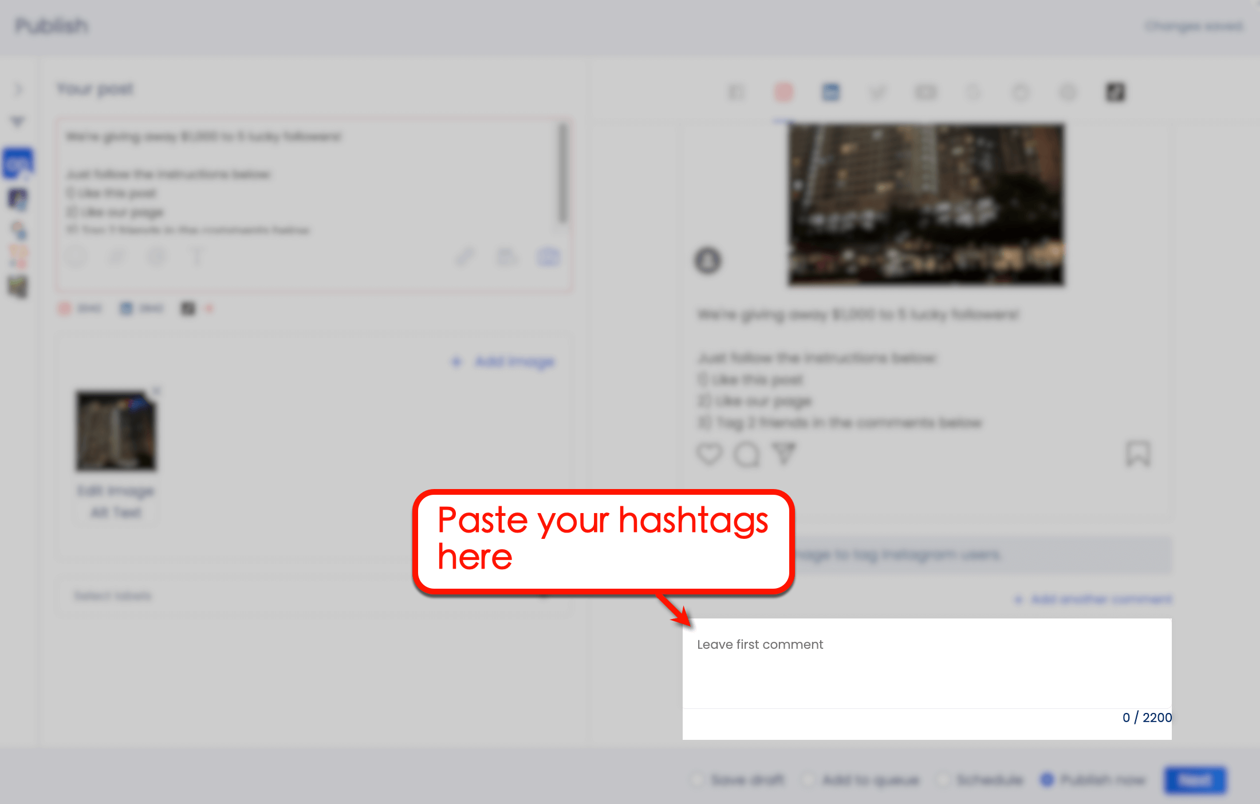Click the blue Next button at bottom right

click(x=1195, y=780)
